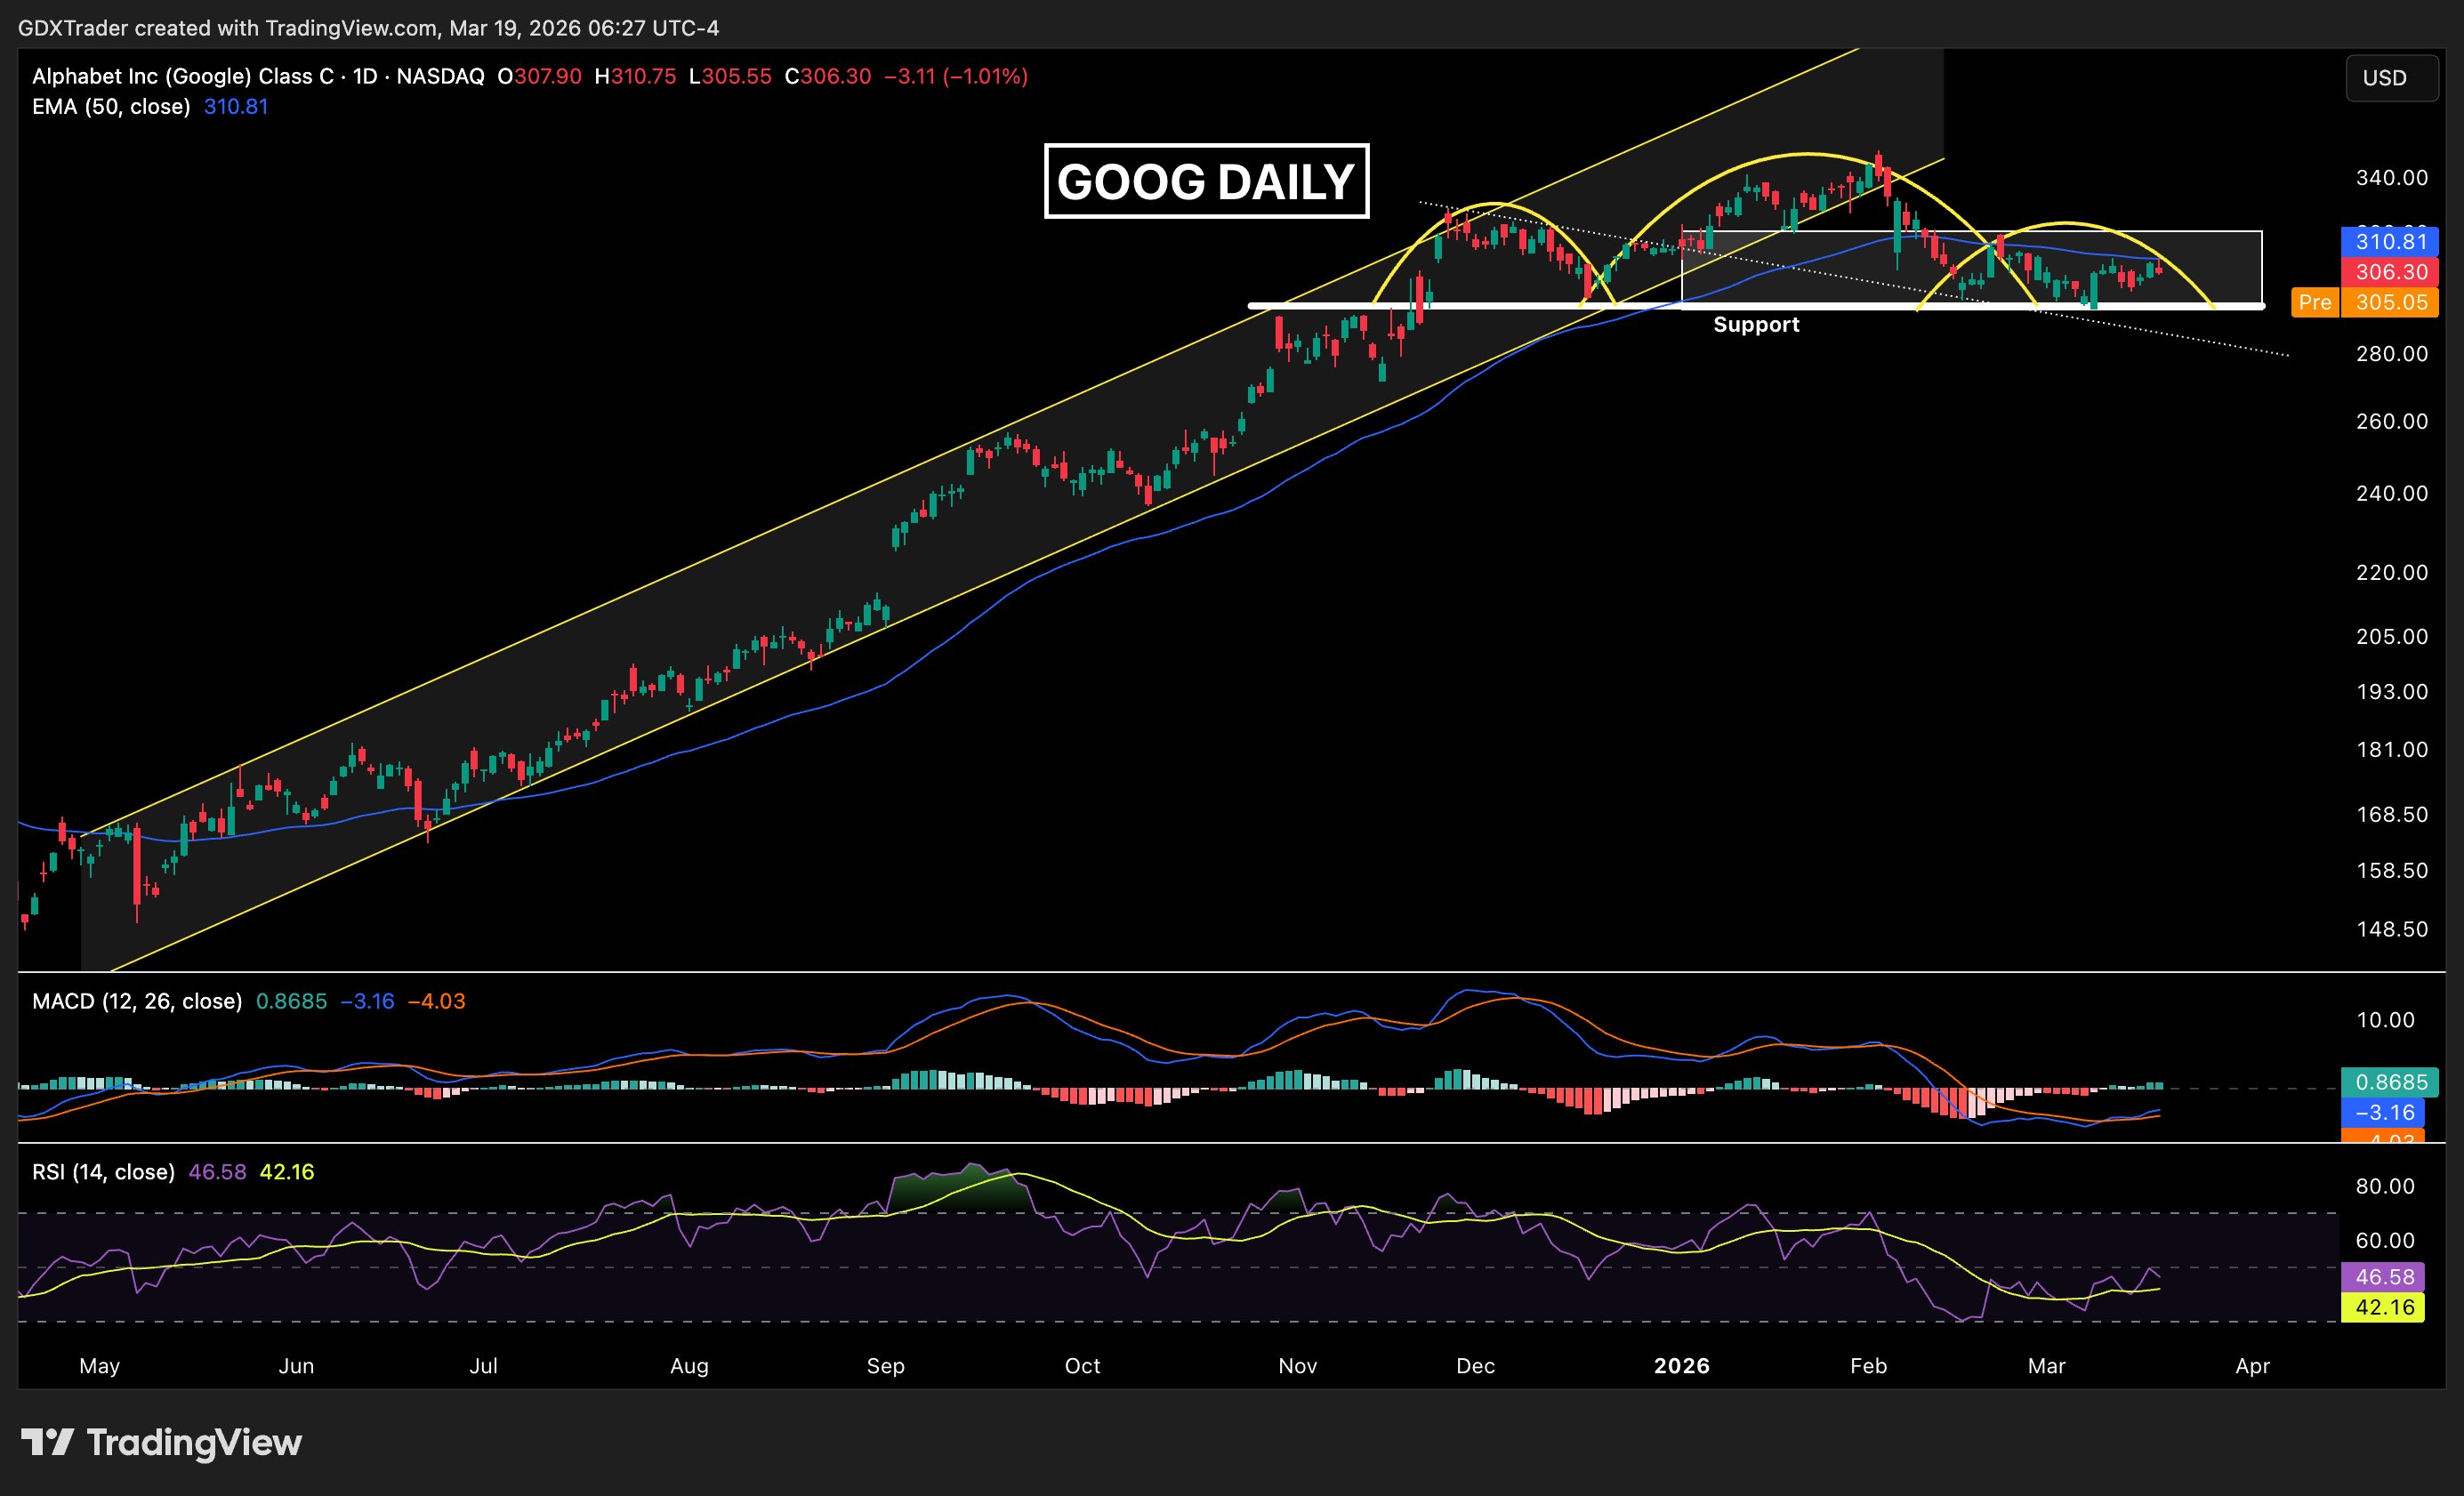Click the Mar label on the time axis
This screenshot has height=1496, width=2464.
coord(2046,1366)
